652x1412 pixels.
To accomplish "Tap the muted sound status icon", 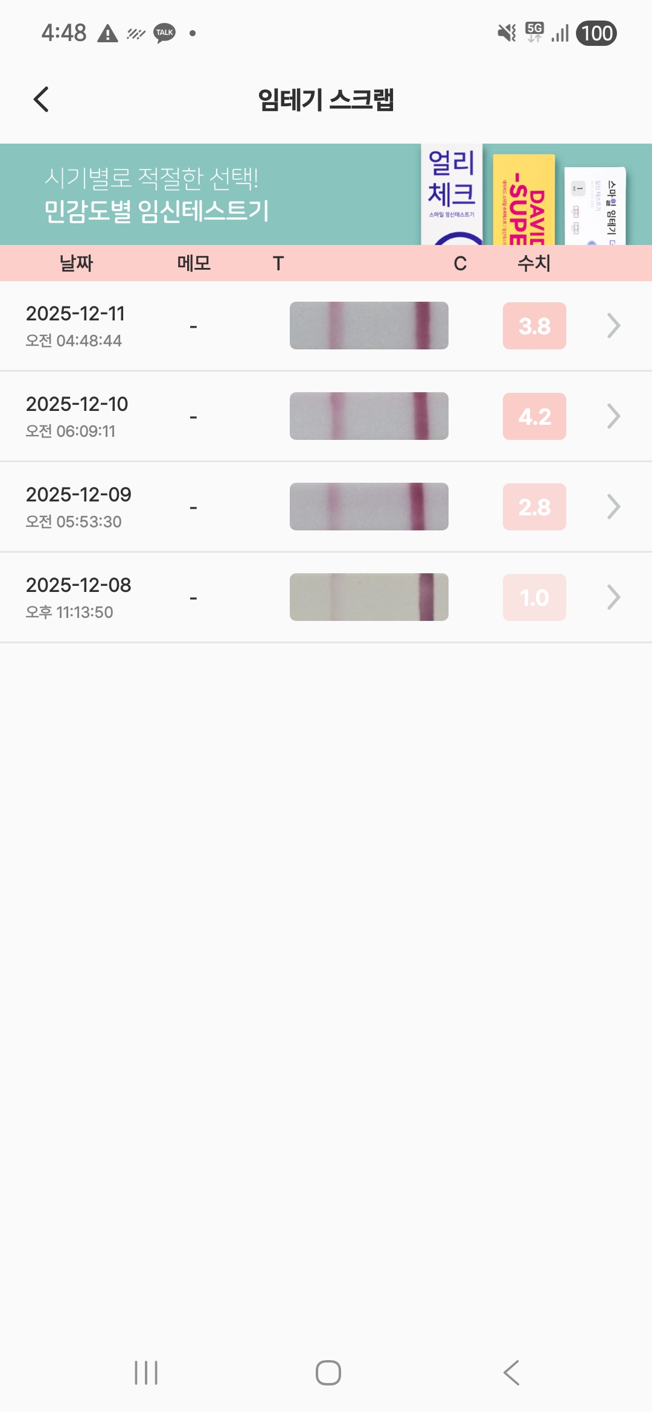I will click(x=507, y=33).
